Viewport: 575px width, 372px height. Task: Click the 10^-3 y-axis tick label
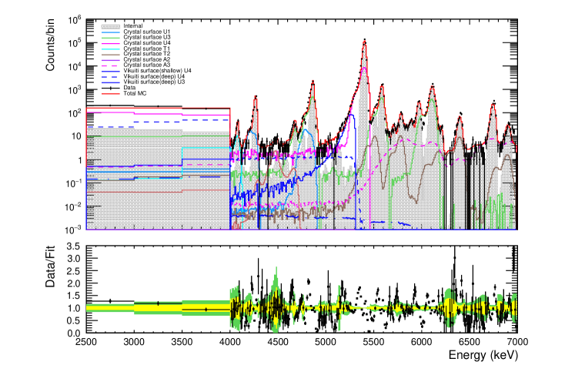74,230
